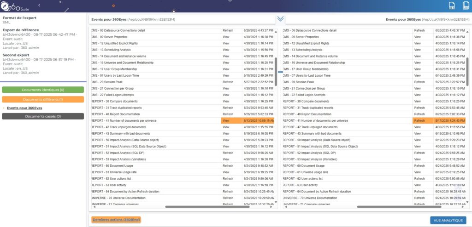Click left table's scroll-down arrow
472x227 pixels.
click(276, 202)
